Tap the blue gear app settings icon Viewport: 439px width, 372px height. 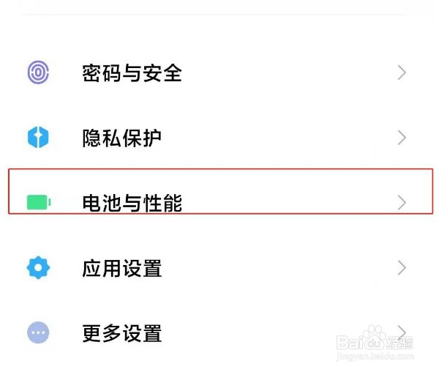(x=38, y=268)
